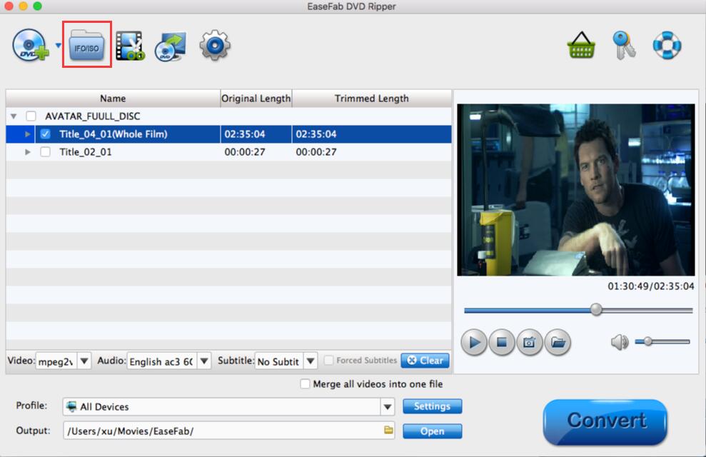This screenshot has width=706, height=457.
Task: Click the Name column header
Action: [113, 99]
